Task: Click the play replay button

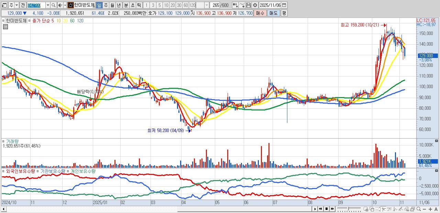Action: pyautogui.click(x=315, y=209)
